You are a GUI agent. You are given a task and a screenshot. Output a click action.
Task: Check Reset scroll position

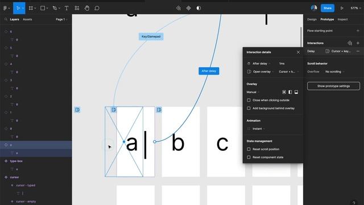pyautogui.click(x=249, y=149)
